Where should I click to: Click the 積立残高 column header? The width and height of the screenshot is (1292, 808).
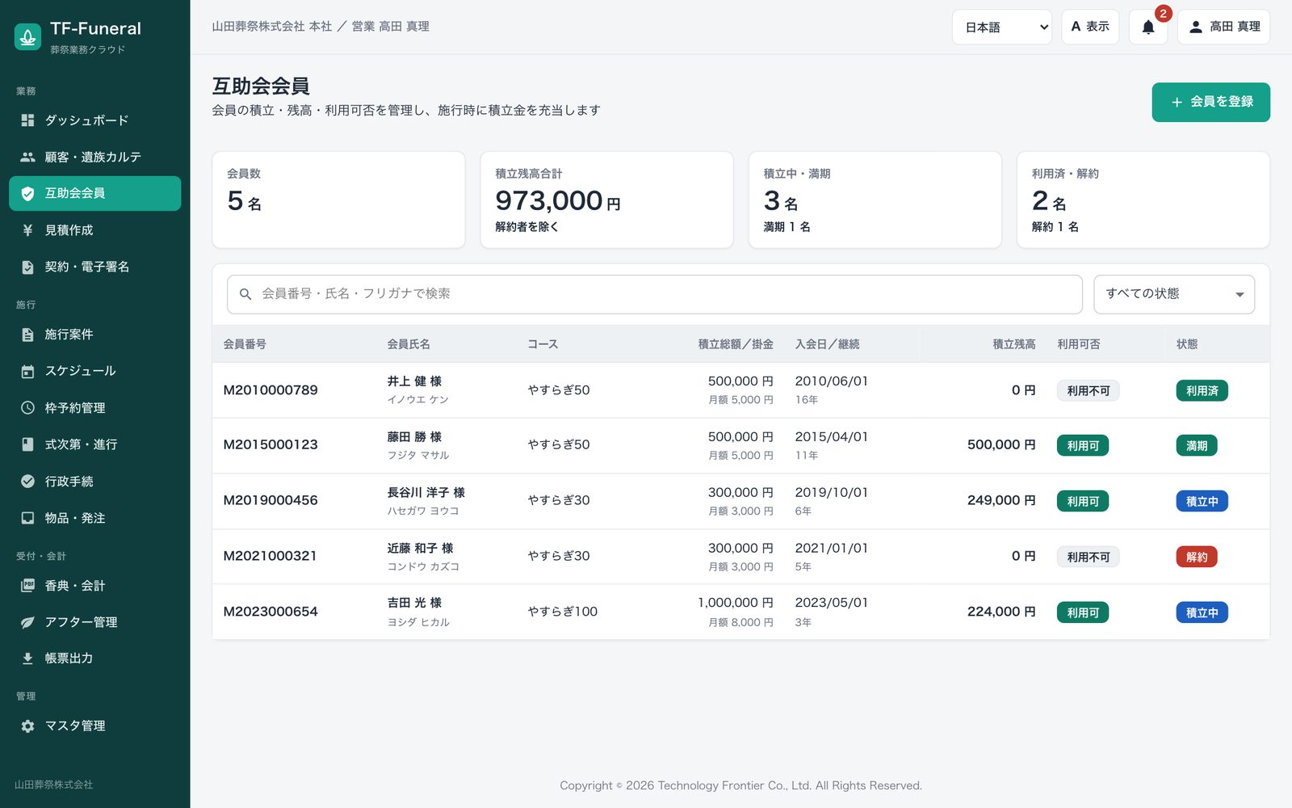pyautogui.click(x=1014, y=344)
